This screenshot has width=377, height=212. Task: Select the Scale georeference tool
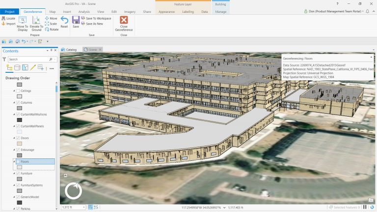tap(51, 24)
